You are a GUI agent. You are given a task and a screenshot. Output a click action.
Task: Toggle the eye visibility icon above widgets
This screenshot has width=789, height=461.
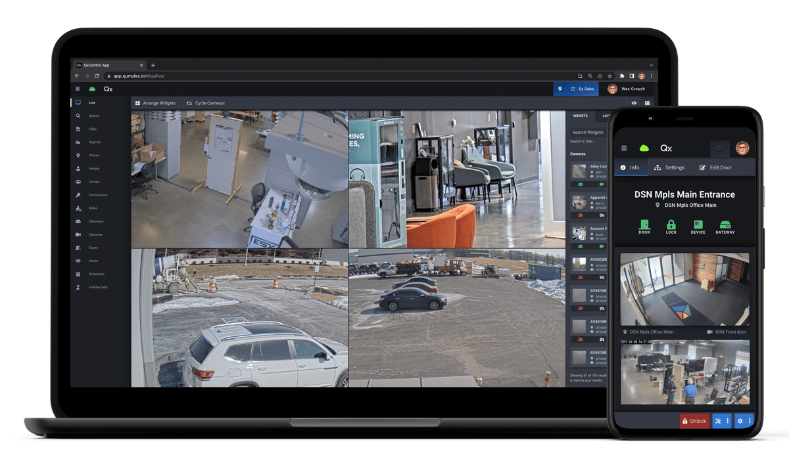(634, 103)
